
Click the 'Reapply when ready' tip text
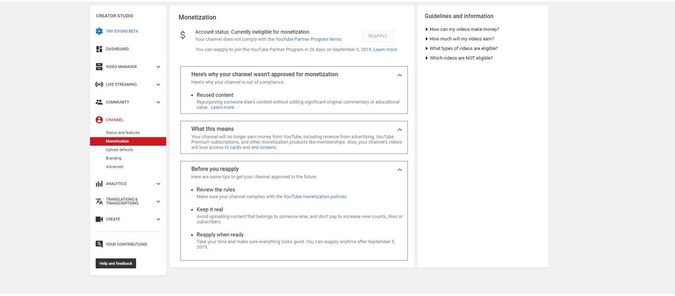pos(220,235)
